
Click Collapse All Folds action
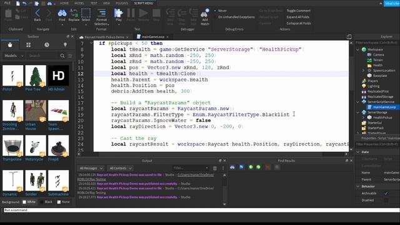299,24
